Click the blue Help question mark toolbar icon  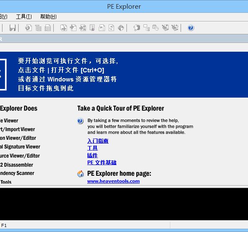pos(191,28)
